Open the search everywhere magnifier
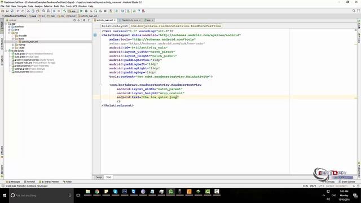 354,11
